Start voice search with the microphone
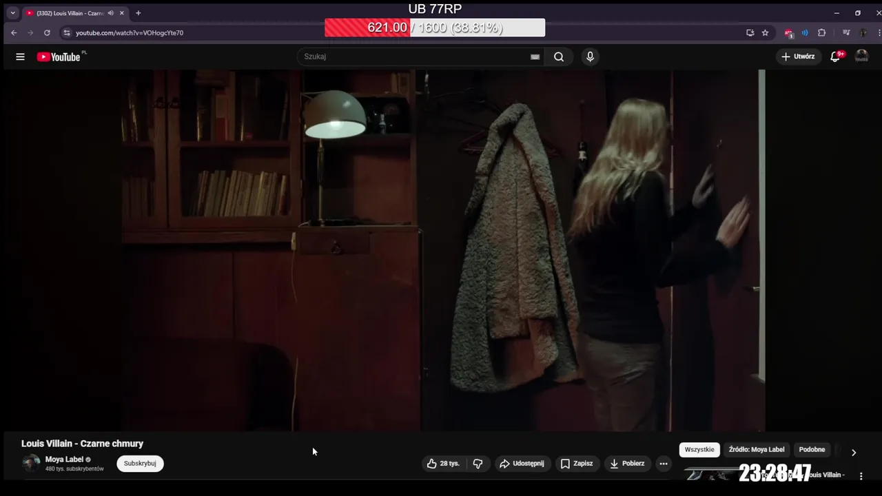 (x=590, y=56)
